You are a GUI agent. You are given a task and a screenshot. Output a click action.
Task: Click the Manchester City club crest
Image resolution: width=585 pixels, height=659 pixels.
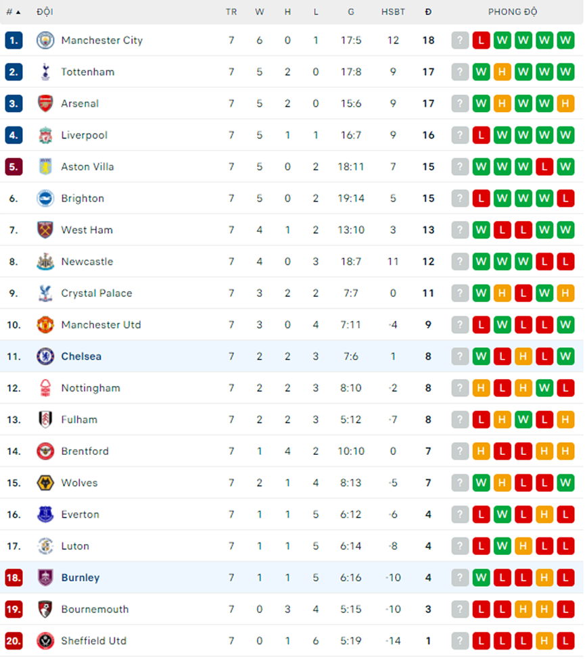pos(45,41)
